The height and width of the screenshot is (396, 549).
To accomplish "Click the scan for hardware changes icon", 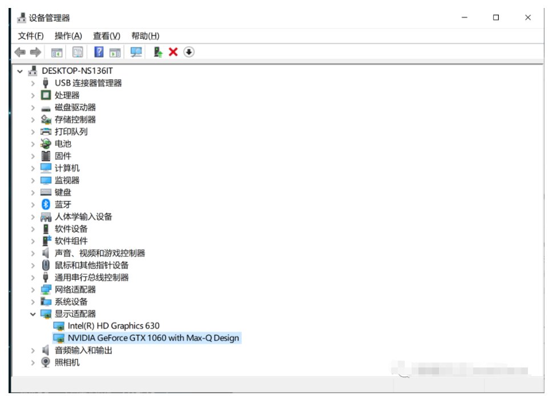I will pos(136,52).
